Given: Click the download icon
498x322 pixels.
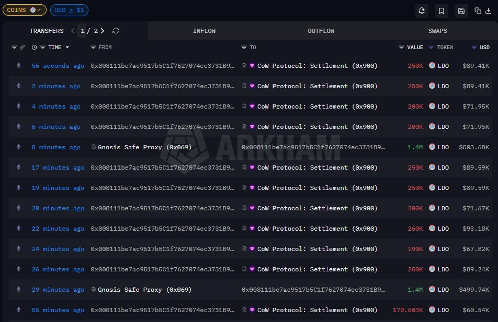Looking at the screenshot, I should 489,11.
